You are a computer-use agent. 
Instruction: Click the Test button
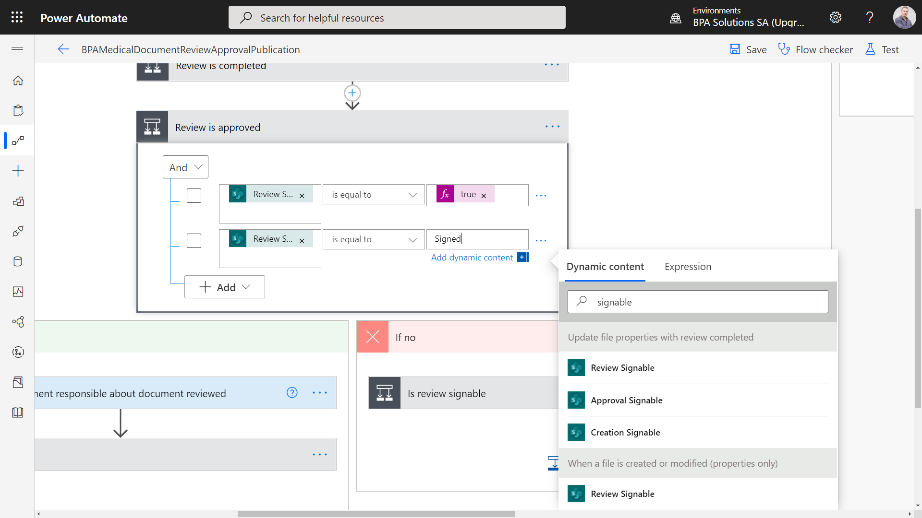882,49
